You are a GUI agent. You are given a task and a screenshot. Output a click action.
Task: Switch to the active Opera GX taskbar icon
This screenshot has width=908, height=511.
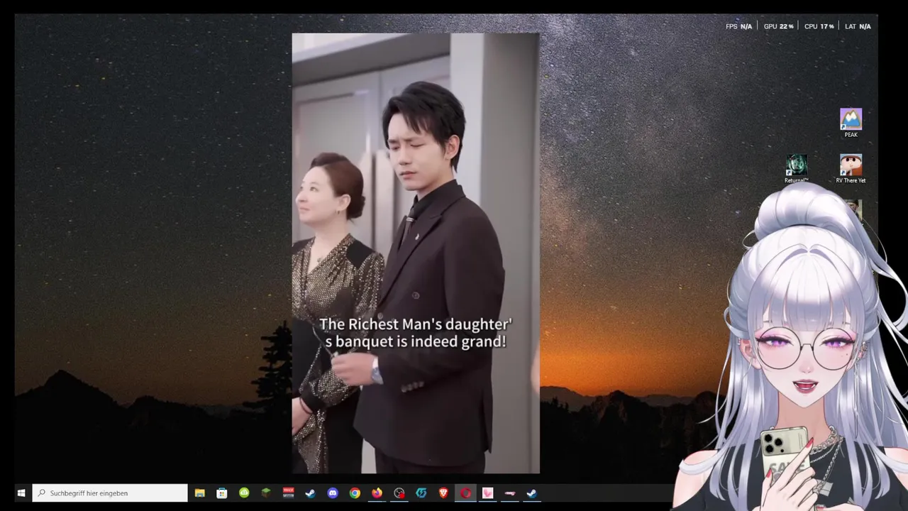point(465,493)
